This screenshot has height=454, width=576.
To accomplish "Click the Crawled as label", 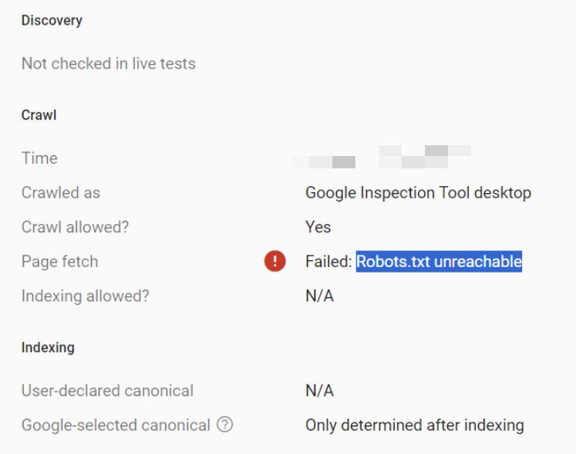I will [x=61, y=192].
